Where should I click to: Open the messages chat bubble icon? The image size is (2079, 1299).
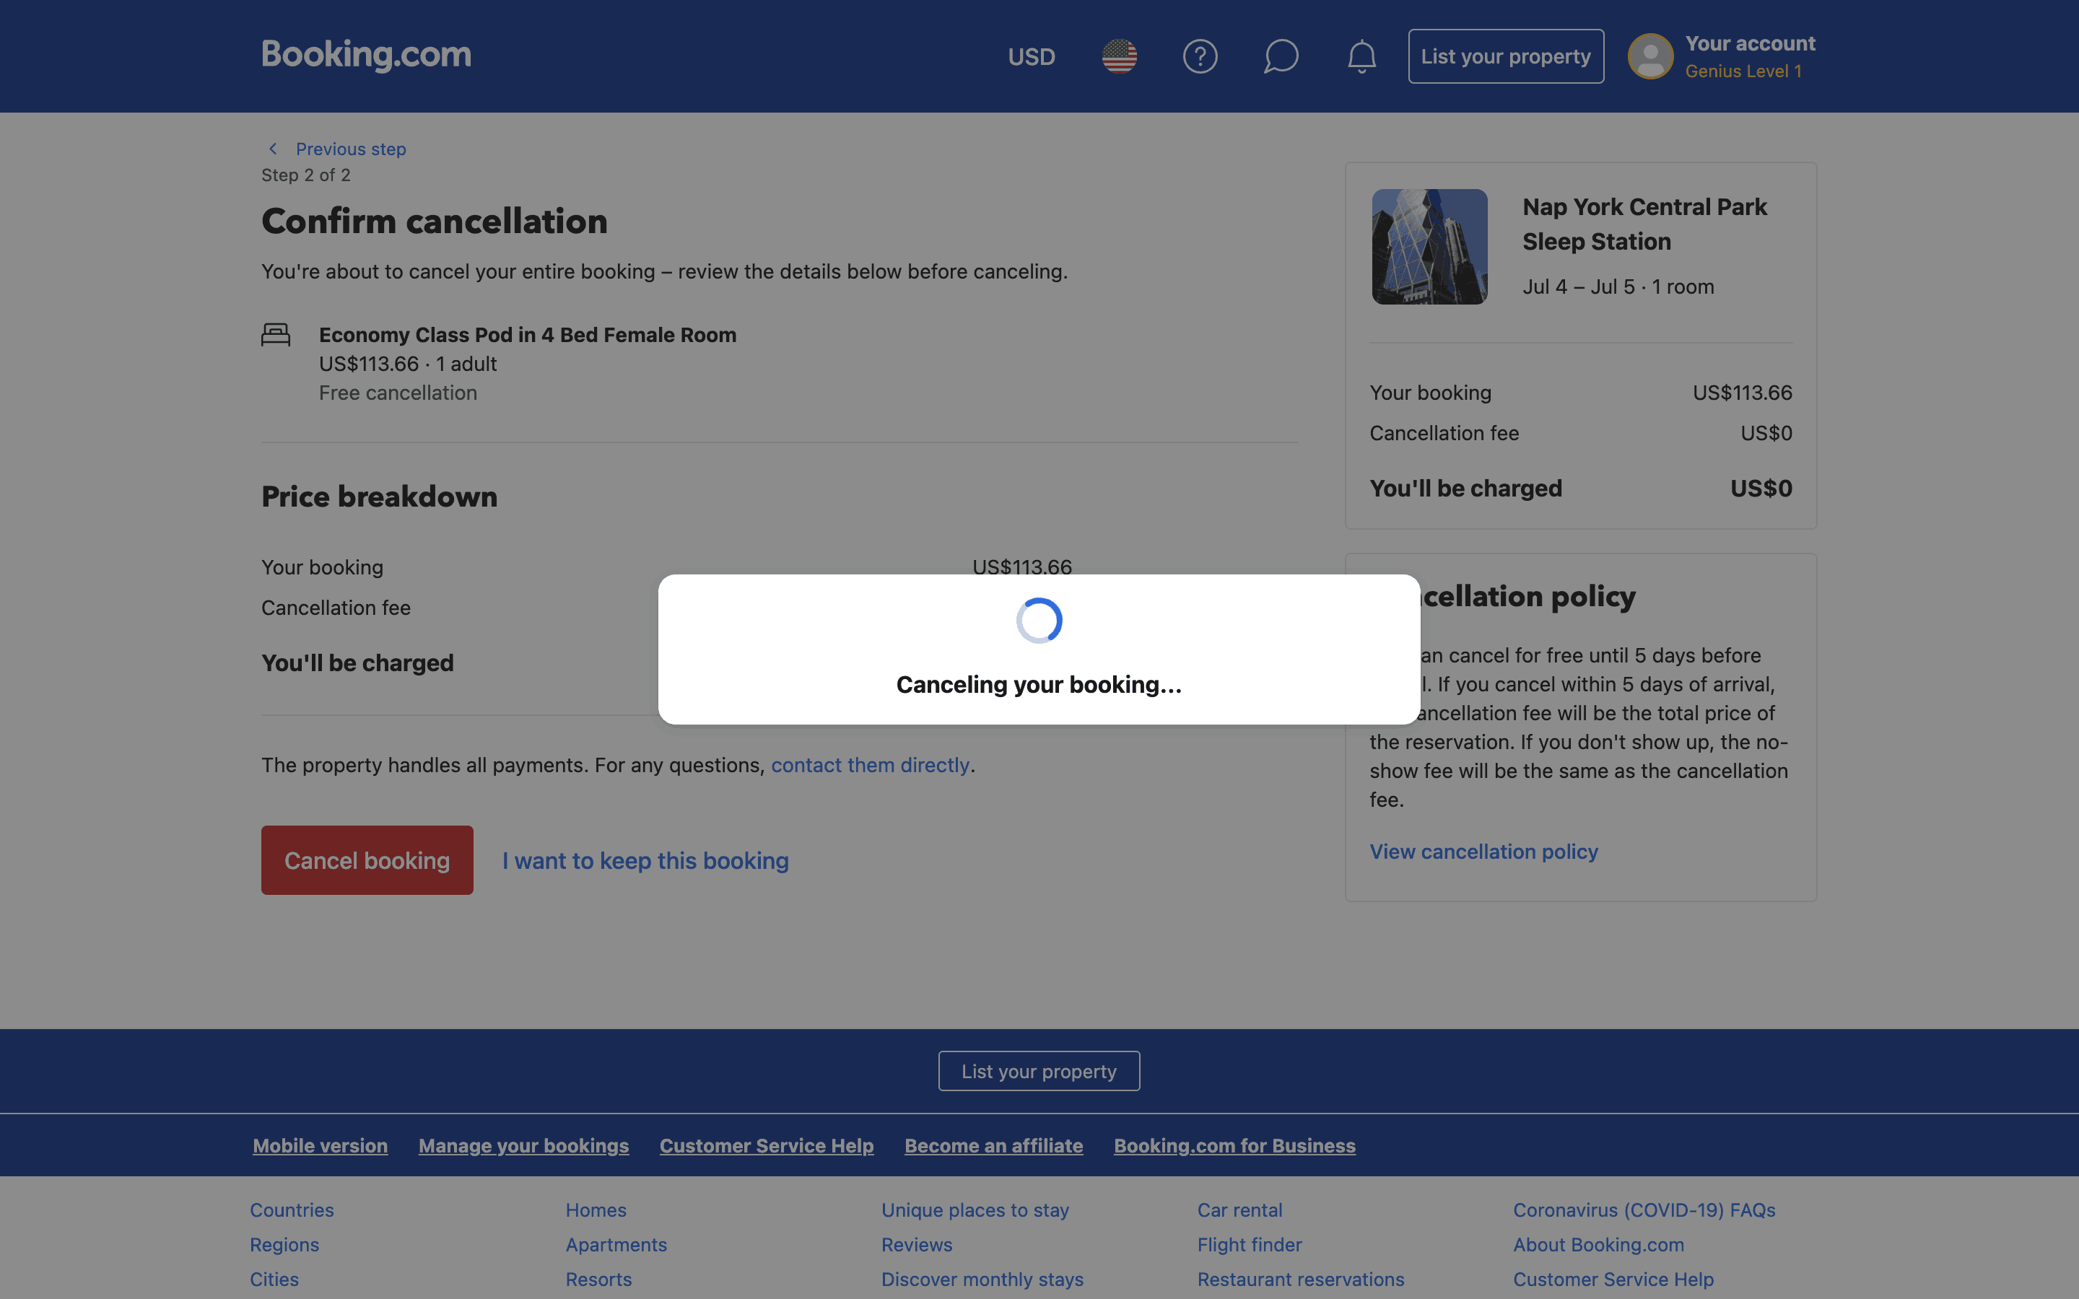pos(1280,57)
